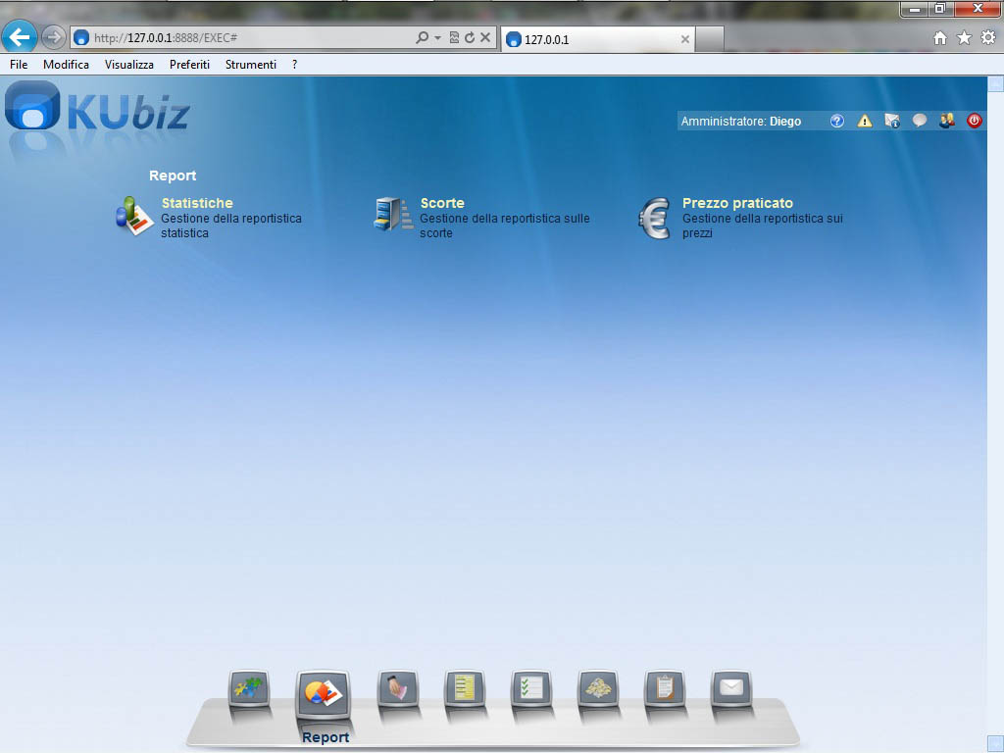Open the Scorte report section
Image resolution: width=1004 pixels, height=753 pixels.
pyautogui.click(x=442, y=203)
